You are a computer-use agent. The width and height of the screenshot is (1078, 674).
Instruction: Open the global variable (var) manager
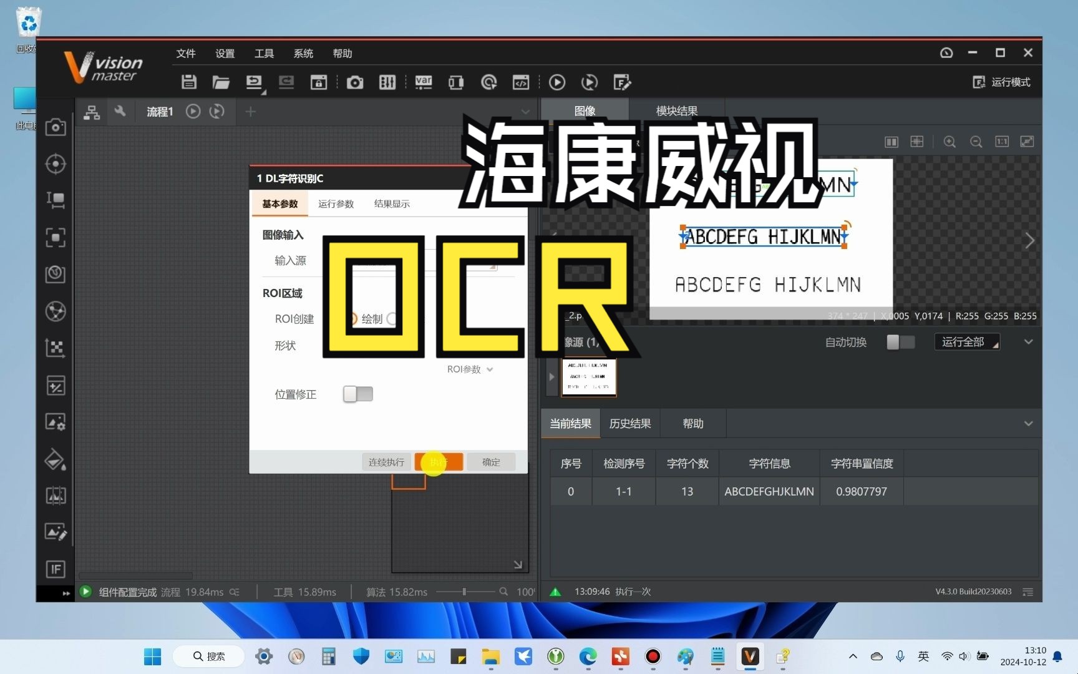(x=424, y=82)
